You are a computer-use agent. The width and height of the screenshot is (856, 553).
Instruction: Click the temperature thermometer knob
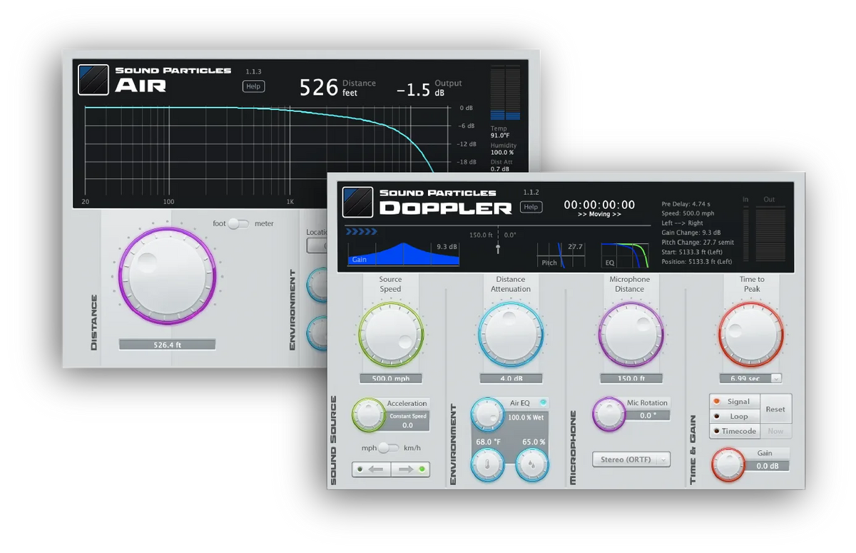489,465
